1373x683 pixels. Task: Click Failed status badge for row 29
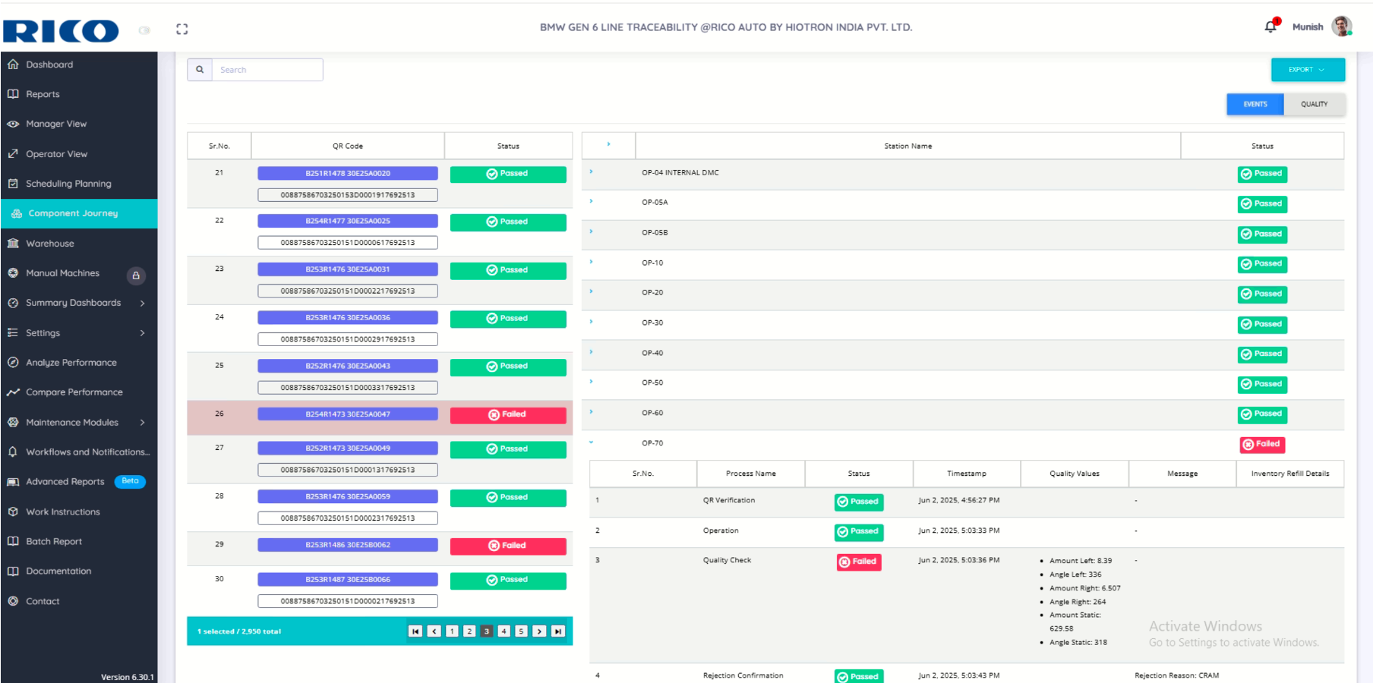[x=508, y=546]
